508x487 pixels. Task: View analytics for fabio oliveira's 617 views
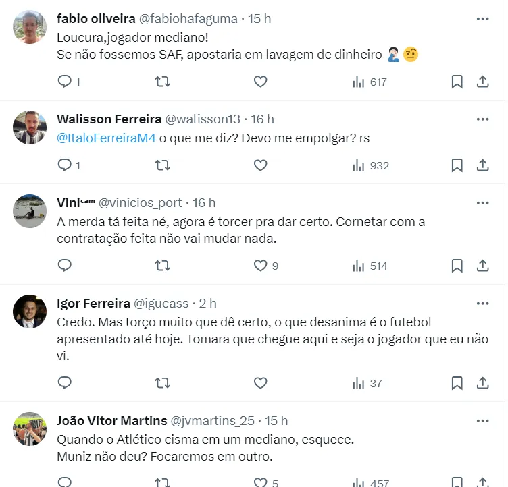(370, 82)
